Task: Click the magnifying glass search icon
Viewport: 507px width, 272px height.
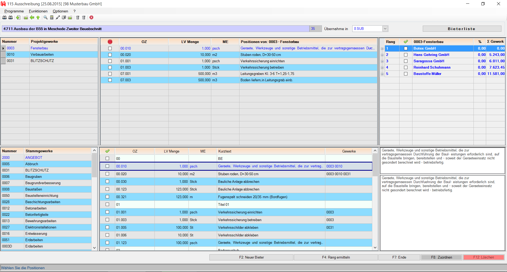Action: pos(45,18)
